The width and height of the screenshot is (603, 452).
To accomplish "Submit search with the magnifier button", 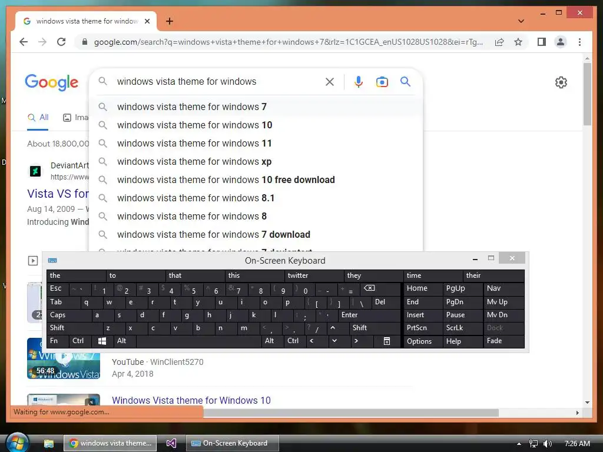I will click(405, 81).
